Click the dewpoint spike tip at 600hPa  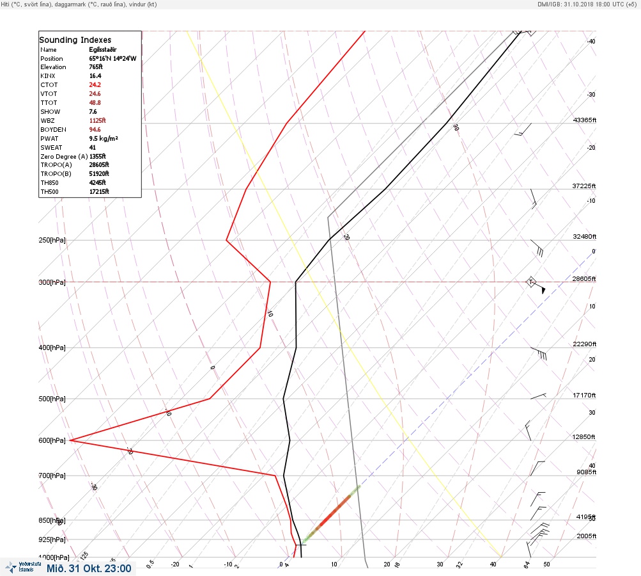pyautogui.click(x=70, y=440)
